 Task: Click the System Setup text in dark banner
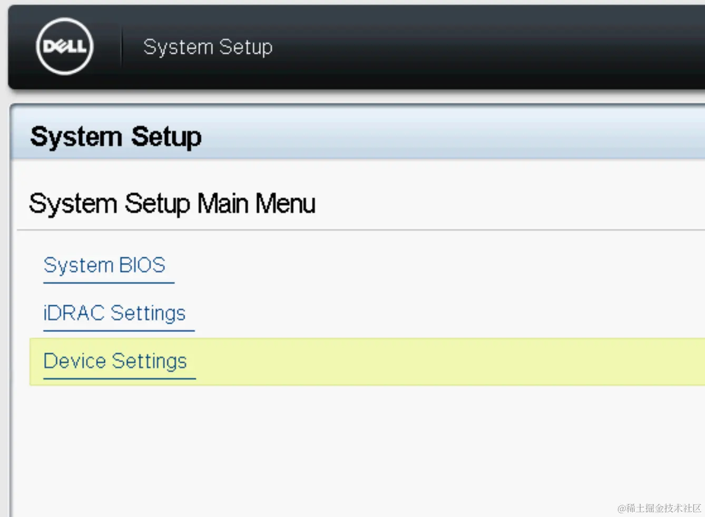pos(208,47)
